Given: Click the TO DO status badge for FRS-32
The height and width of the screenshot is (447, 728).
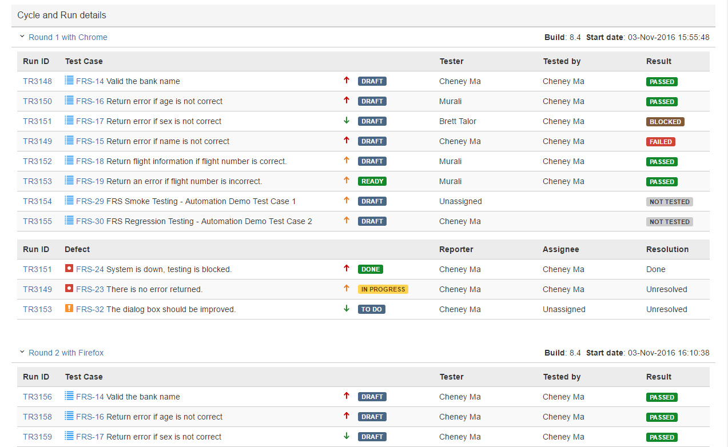Looking at the screenshot, I should 372,309.
